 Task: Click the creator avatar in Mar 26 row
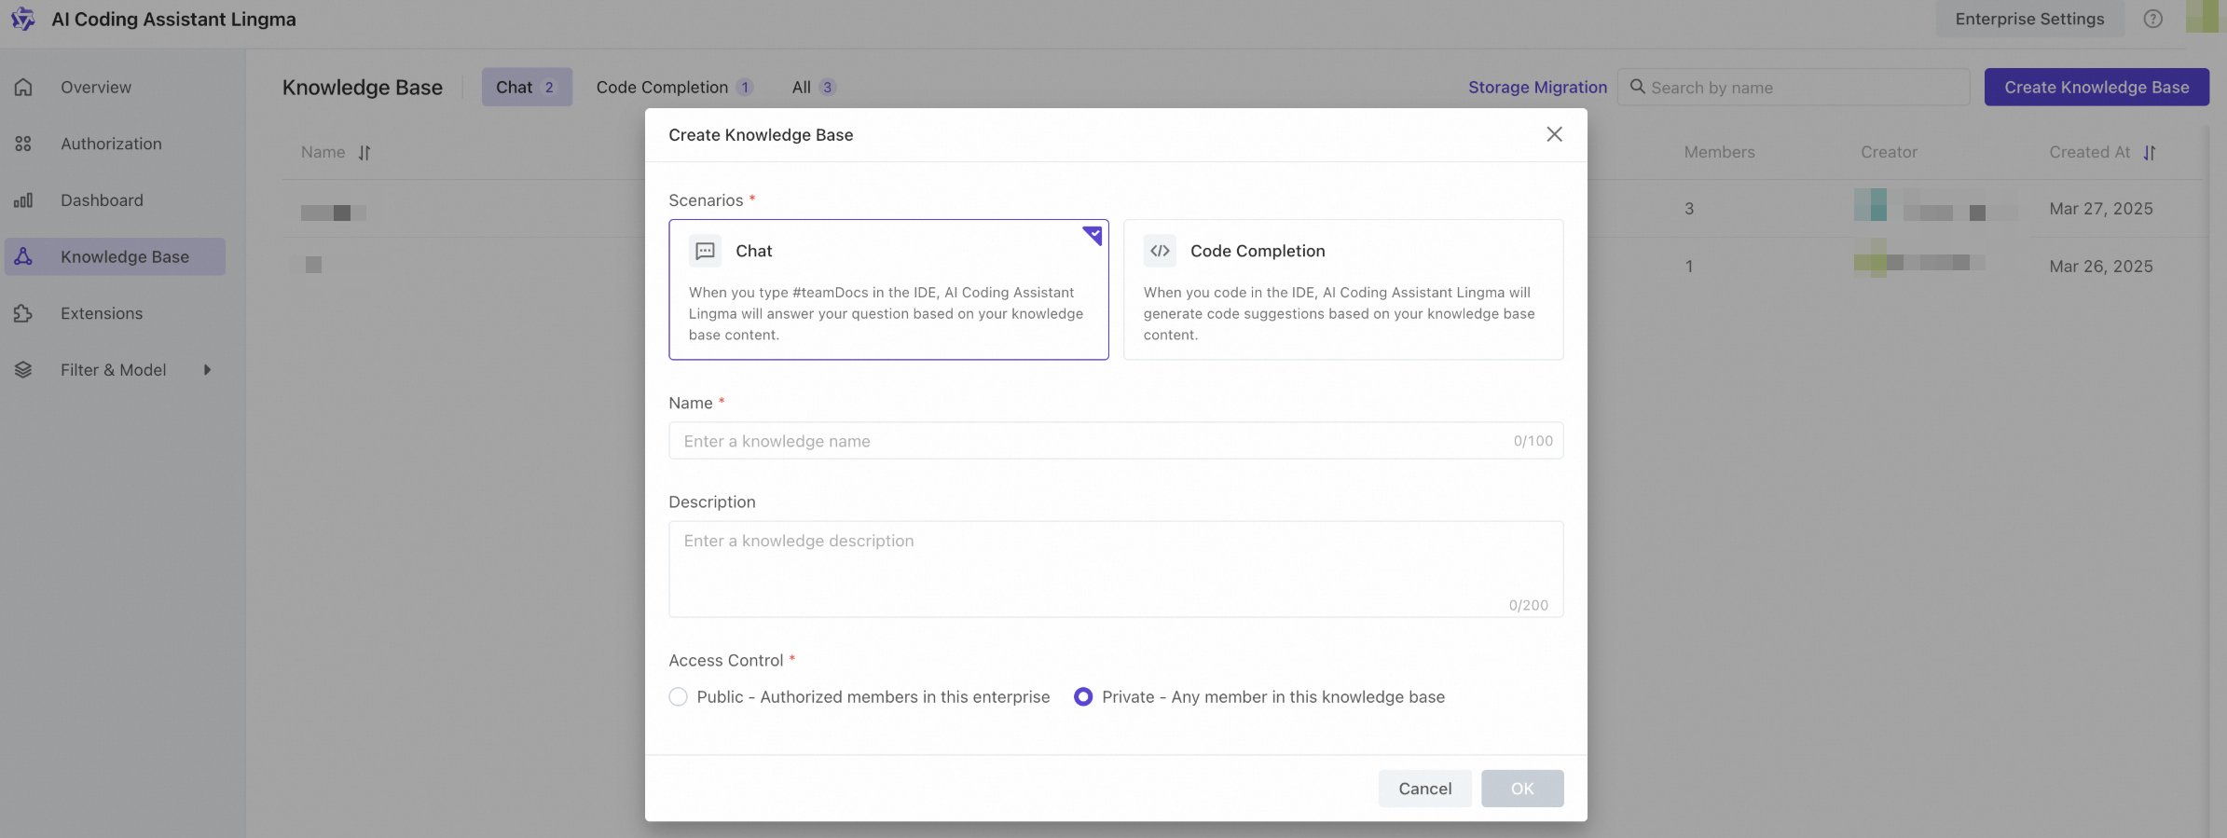coord(1870,258)
